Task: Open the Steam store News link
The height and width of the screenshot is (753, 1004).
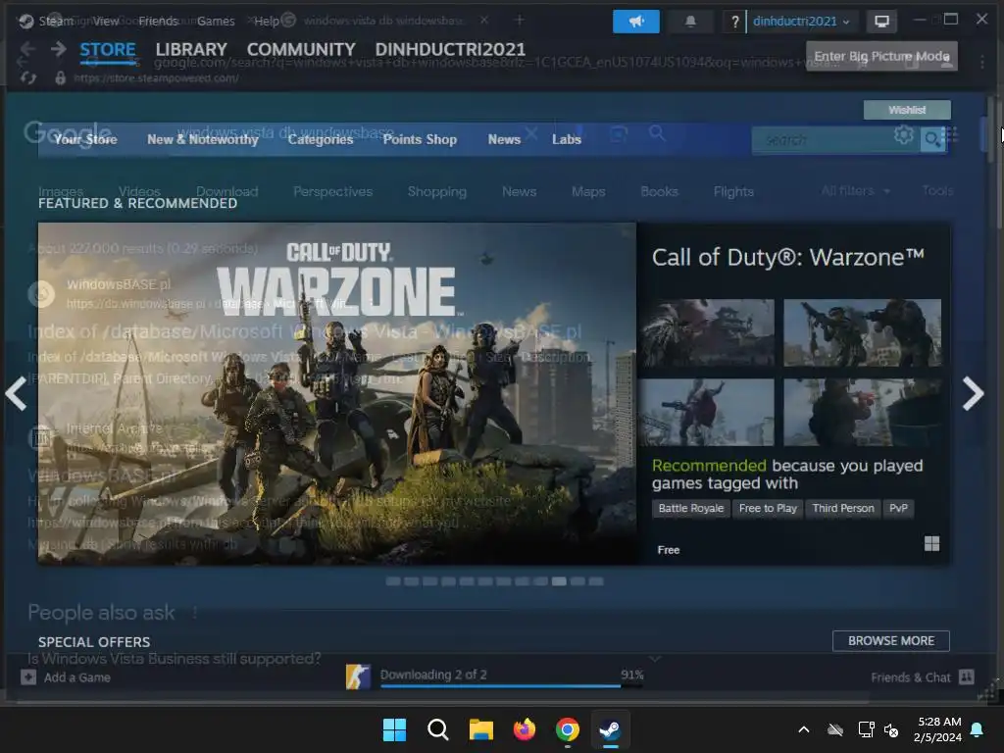Action: click(x=504, y=139)
